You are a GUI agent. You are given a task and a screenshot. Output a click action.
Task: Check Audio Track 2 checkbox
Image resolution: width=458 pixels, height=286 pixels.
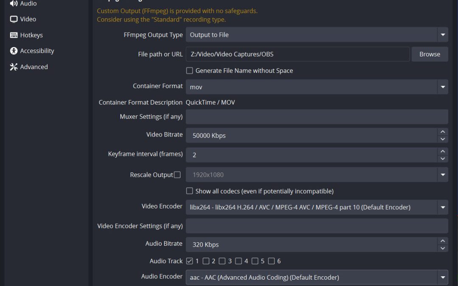pos(206,261)
